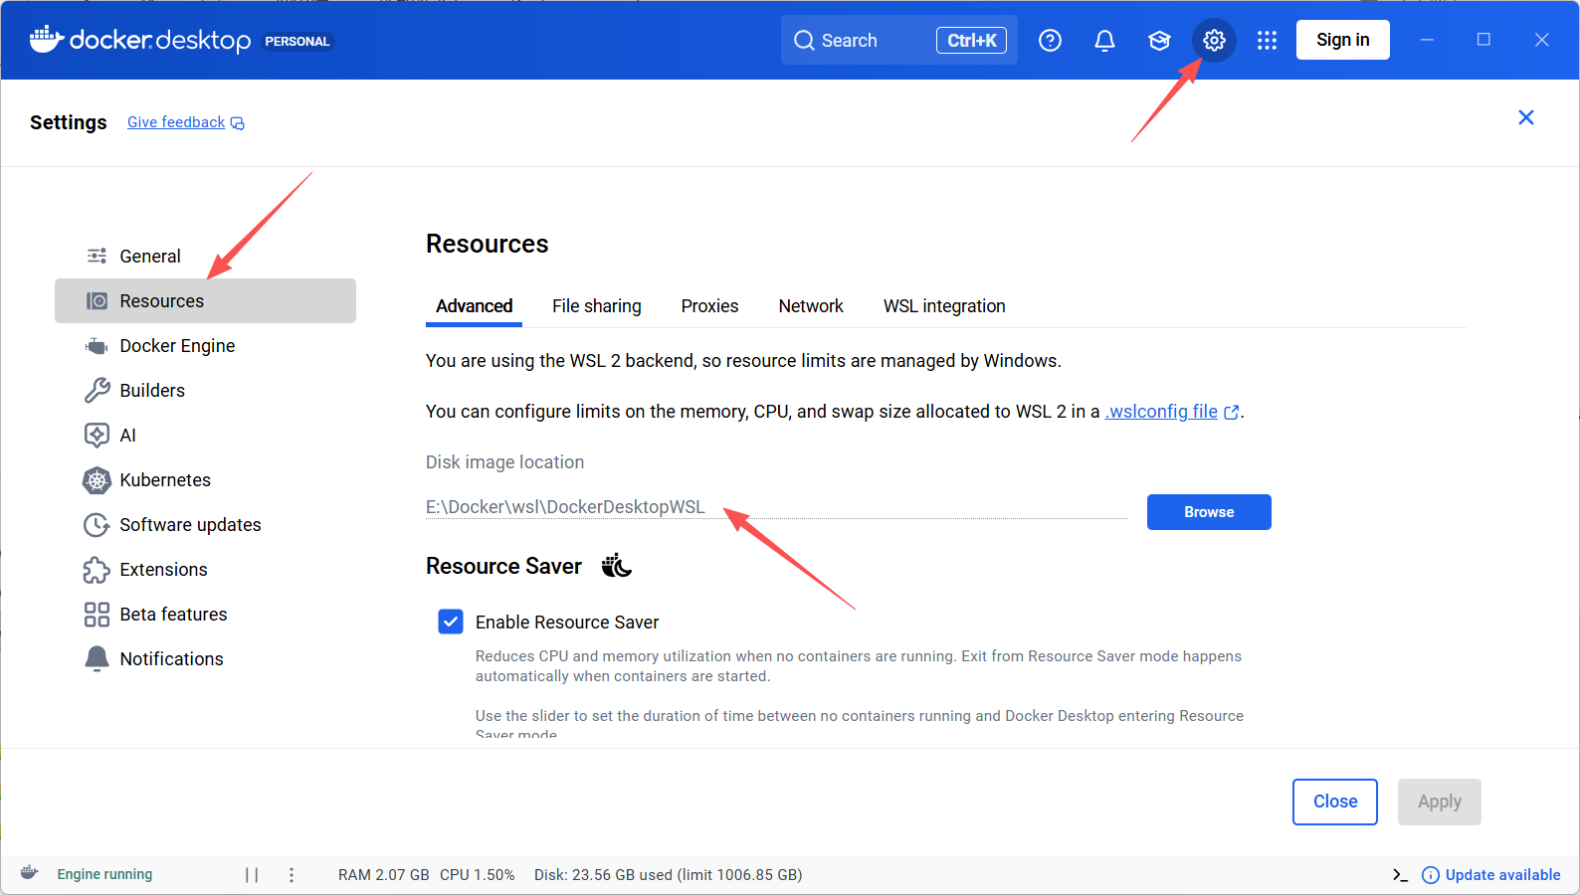This screenshot has height=895, width=1580.
Task: Open the notifications bell in the header
Action: click(x=1104, y=41)
